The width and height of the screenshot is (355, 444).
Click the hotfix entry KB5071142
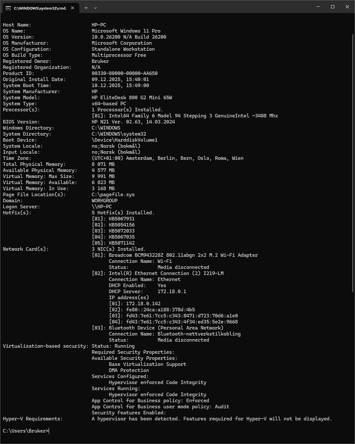click(x=122, y=243)
